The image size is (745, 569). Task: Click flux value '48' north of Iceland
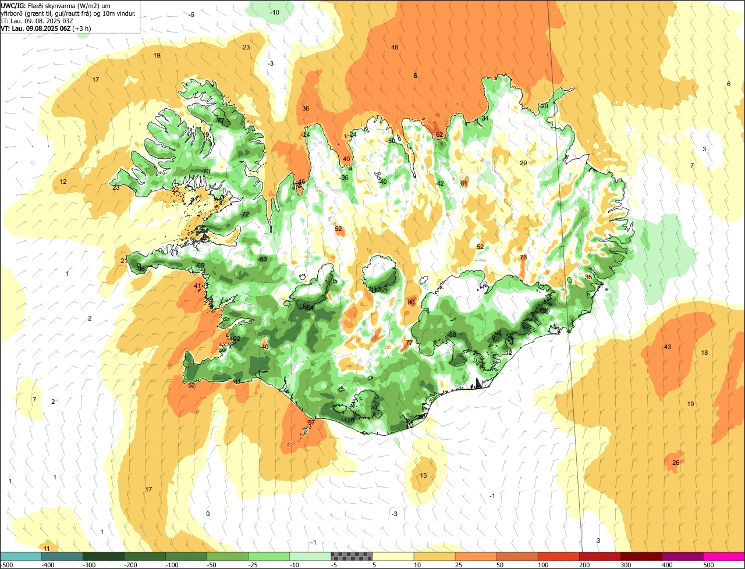395,47
